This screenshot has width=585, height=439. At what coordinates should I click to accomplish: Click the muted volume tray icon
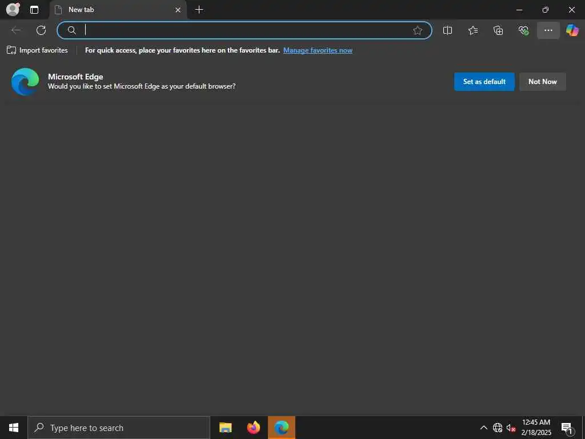[511, 428]
